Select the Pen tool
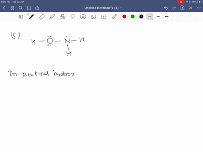 31,16
